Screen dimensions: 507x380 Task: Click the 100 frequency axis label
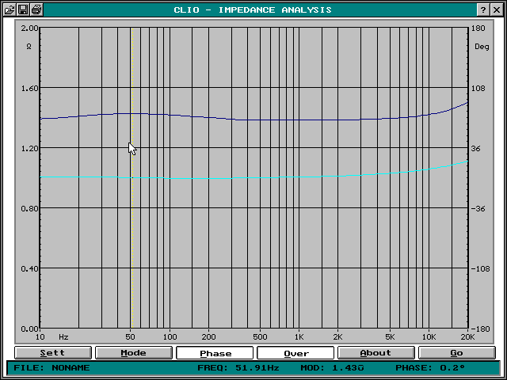(170, 337)
